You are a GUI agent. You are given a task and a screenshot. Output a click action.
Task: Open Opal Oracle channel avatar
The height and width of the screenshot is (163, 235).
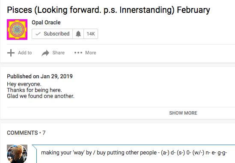point(17,30)
